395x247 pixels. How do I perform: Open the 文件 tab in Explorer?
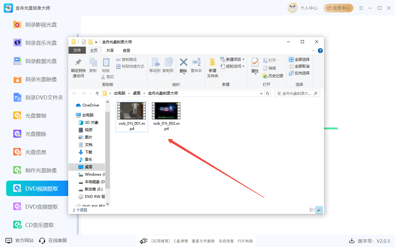coord(77,50)
